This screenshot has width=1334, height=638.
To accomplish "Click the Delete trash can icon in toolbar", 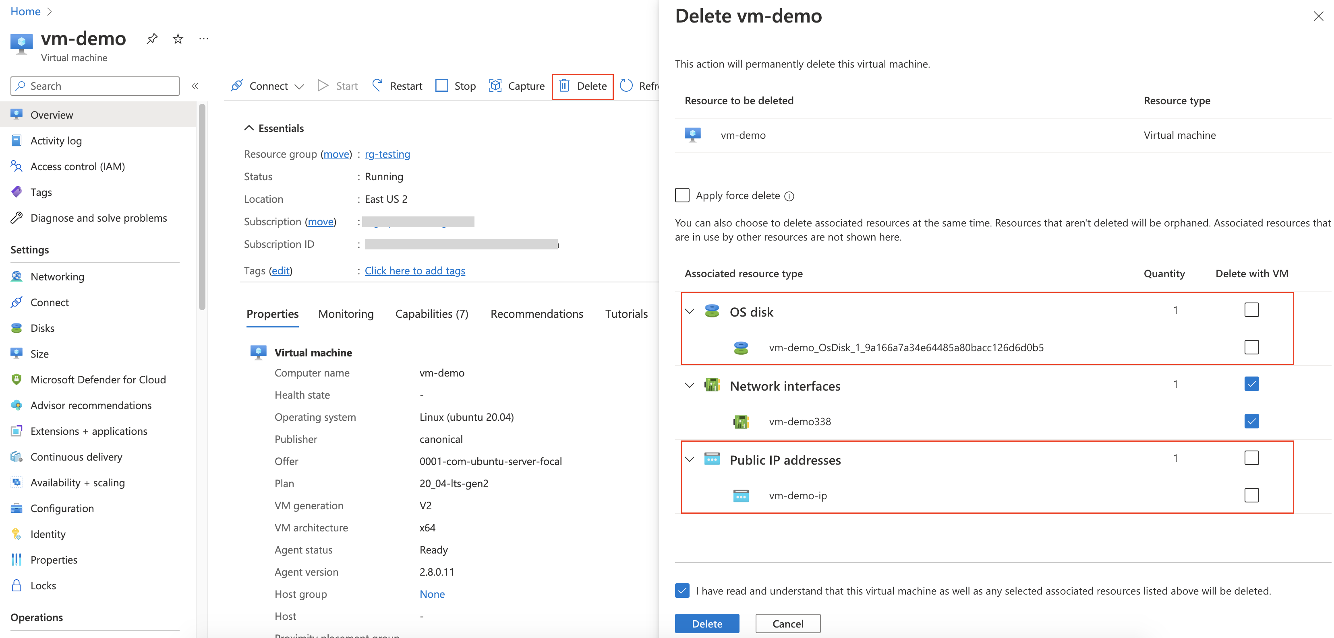I will [x=564, y=85].
